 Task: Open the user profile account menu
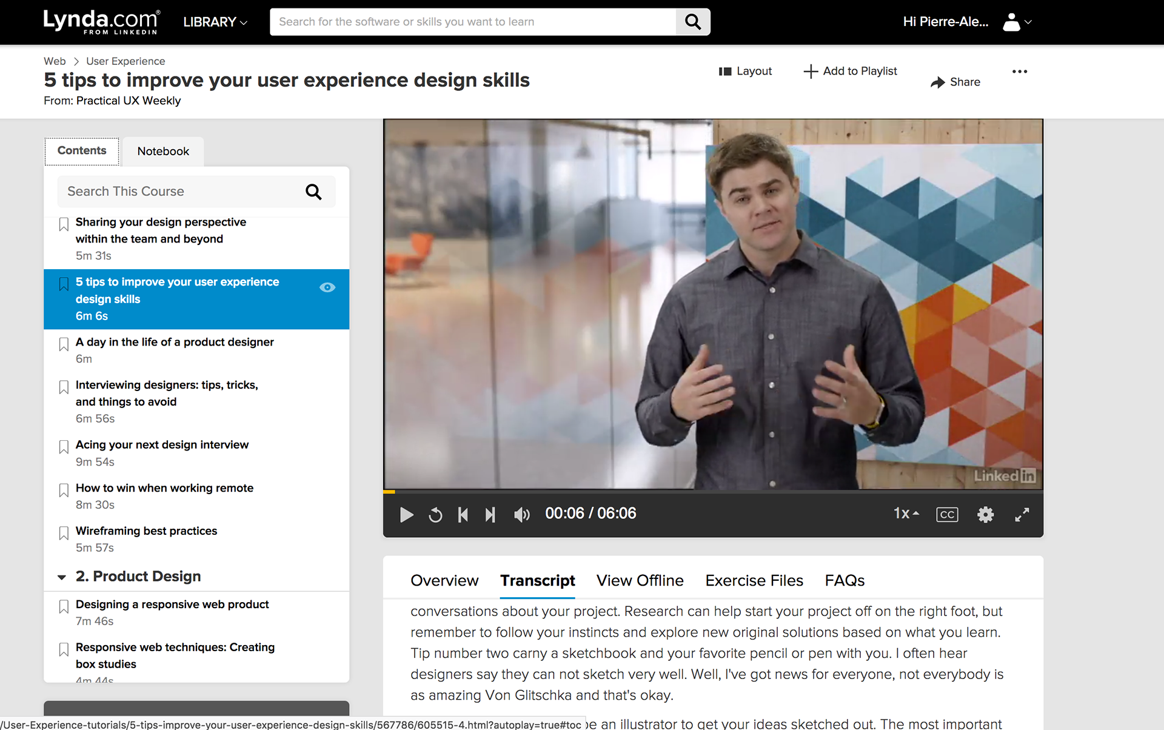[x=1017, y=22]
